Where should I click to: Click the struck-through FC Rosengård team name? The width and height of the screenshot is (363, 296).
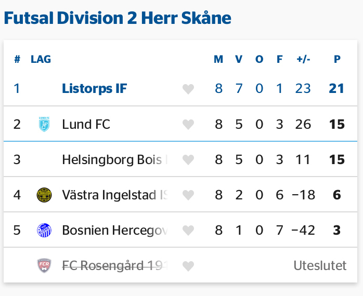(115, 265)
